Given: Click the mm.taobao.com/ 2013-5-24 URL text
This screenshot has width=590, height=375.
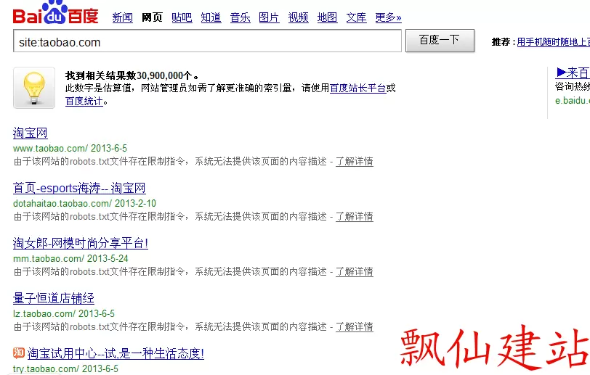Looking at the screenshot, I should pos(70,258).
